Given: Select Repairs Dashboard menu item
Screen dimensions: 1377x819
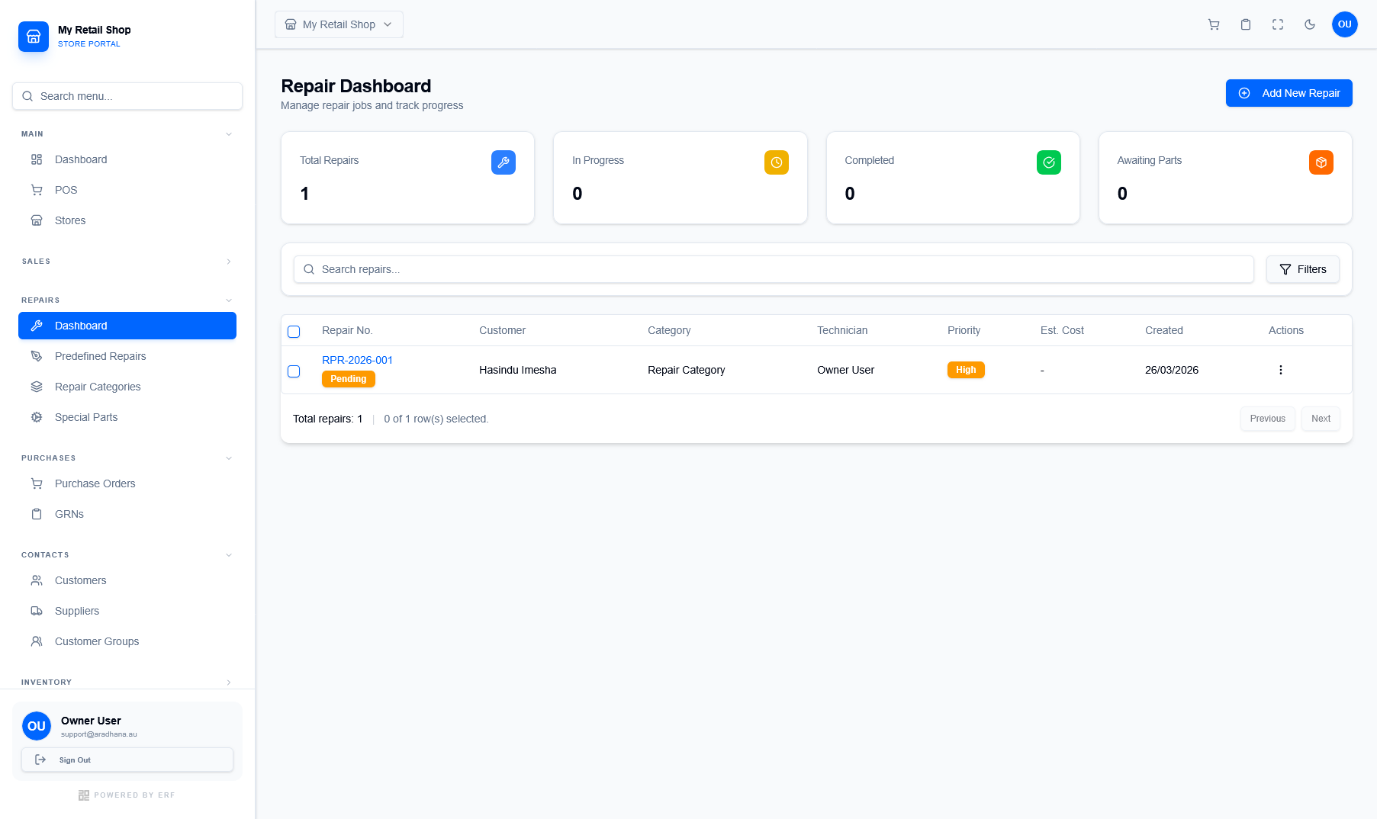Looking at the screenshot, I should 127,326.
